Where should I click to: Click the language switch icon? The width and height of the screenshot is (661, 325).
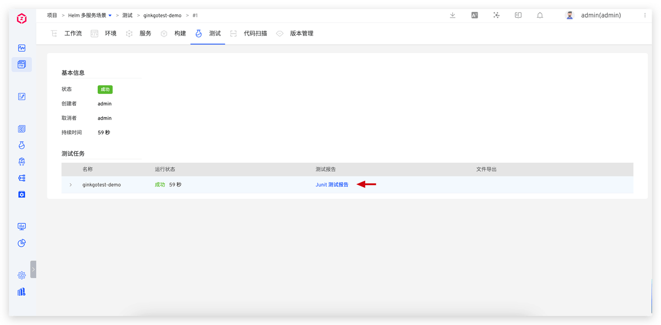[475, 15]
